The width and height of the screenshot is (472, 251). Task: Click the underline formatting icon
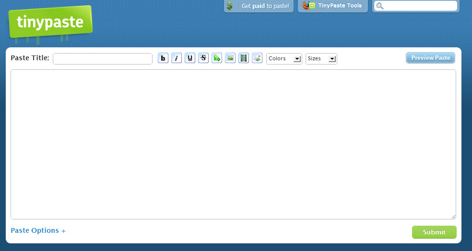coord(190,58)
